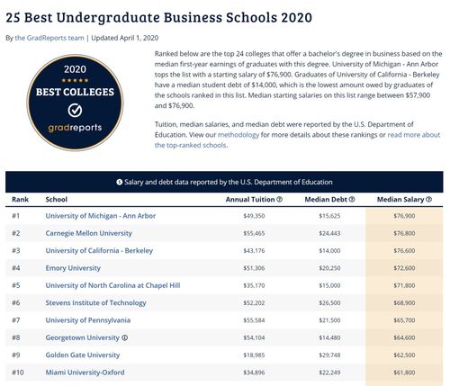This screenshot has width=450, height=386.
Task: Open Stevens Institute of Technology link
Action: [95, 303]
